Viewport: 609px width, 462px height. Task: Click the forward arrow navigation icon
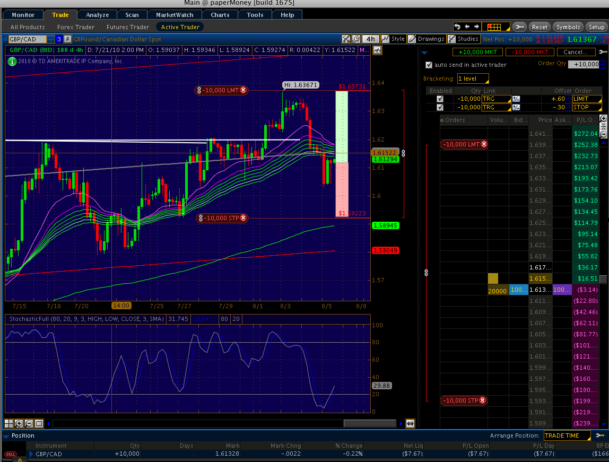point(476,27)
